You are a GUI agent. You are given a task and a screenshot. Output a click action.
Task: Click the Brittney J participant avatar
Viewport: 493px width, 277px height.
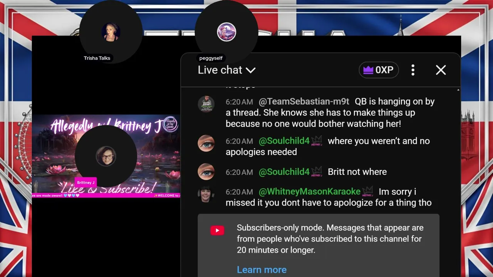point(106,156)
